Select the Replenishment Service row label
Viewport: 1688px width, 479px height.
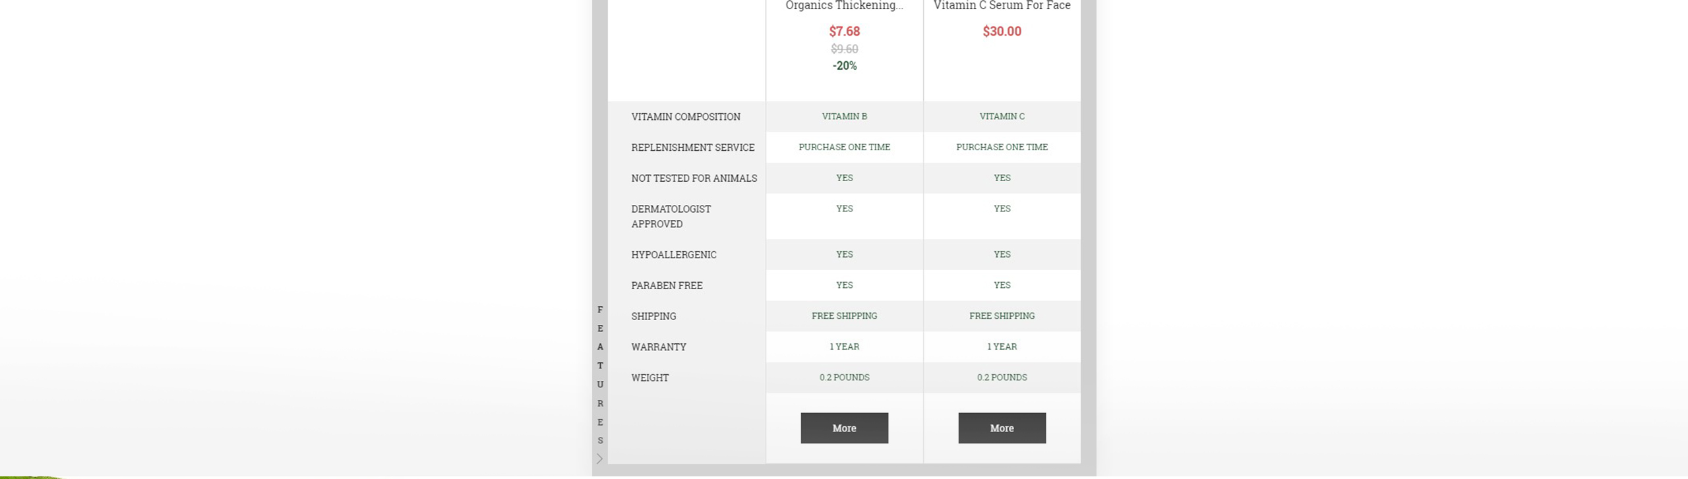(x=693, y=148)
